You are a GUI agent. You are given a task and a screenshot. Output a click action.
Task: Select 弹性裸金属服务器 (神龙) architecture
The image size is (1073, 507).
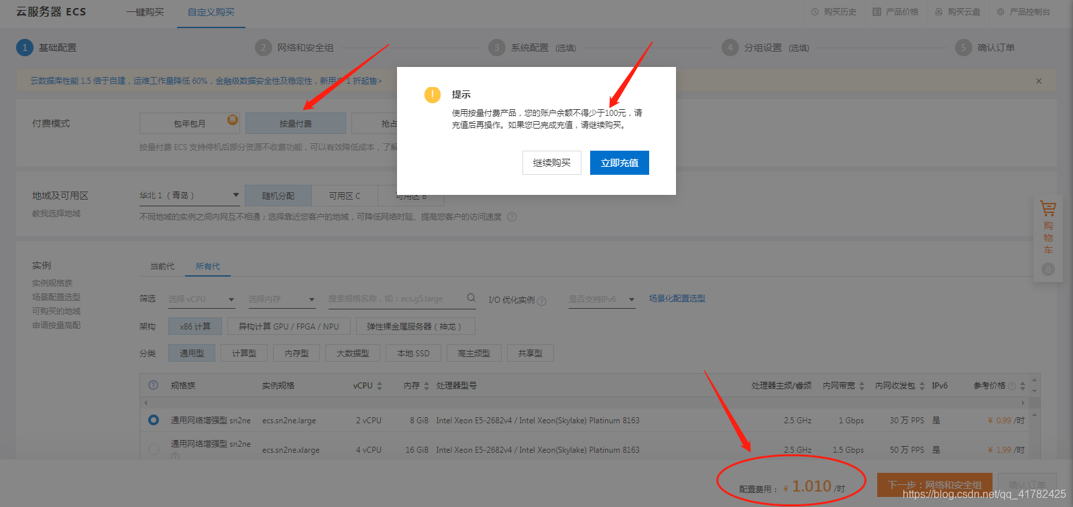[416, 327]
